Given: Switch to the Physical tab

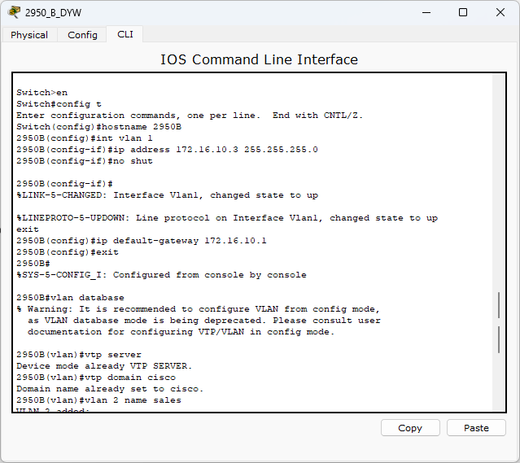Looking at the screenshot, I should tap(29, 35).
